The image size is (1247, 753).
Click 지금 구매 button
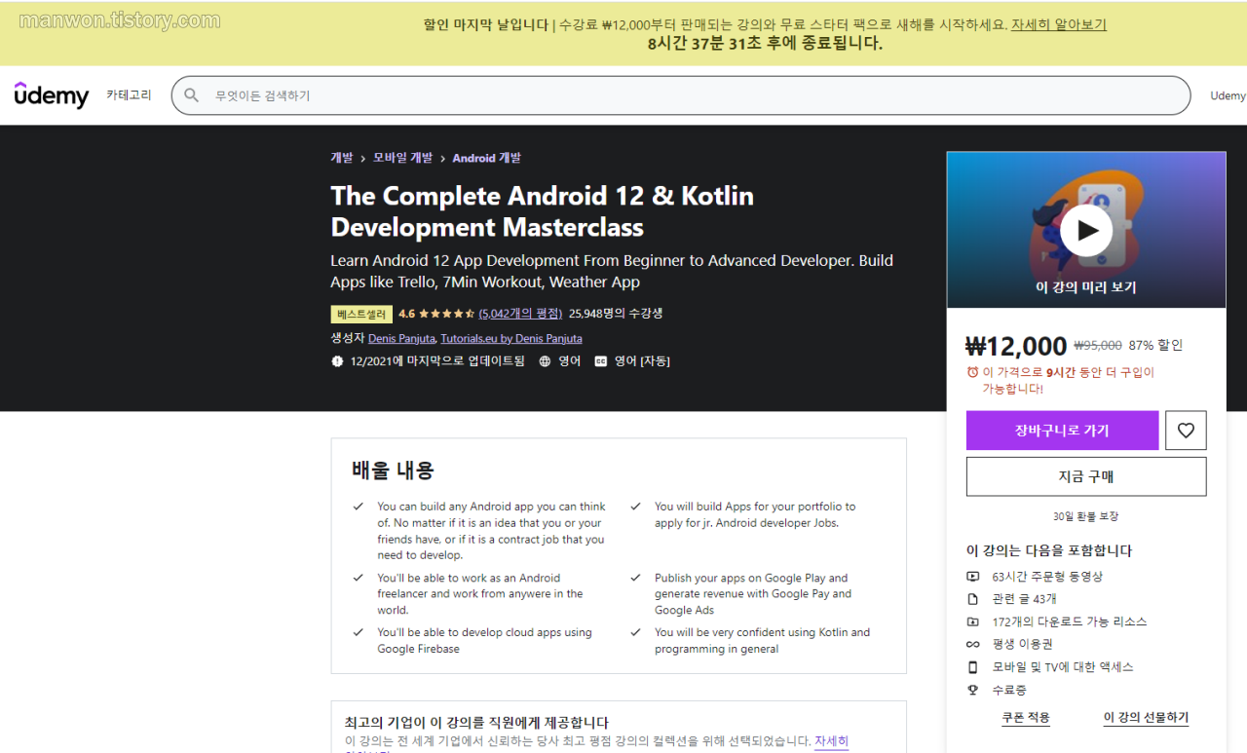(x=1086, y=476)
